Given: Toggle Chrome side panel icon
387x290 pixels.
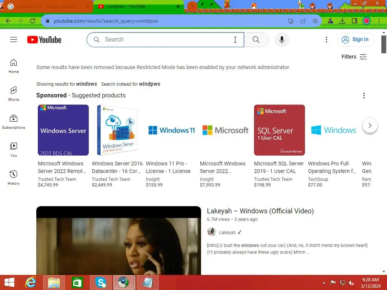Looking at the screenshot, I should tap(354, 21).
